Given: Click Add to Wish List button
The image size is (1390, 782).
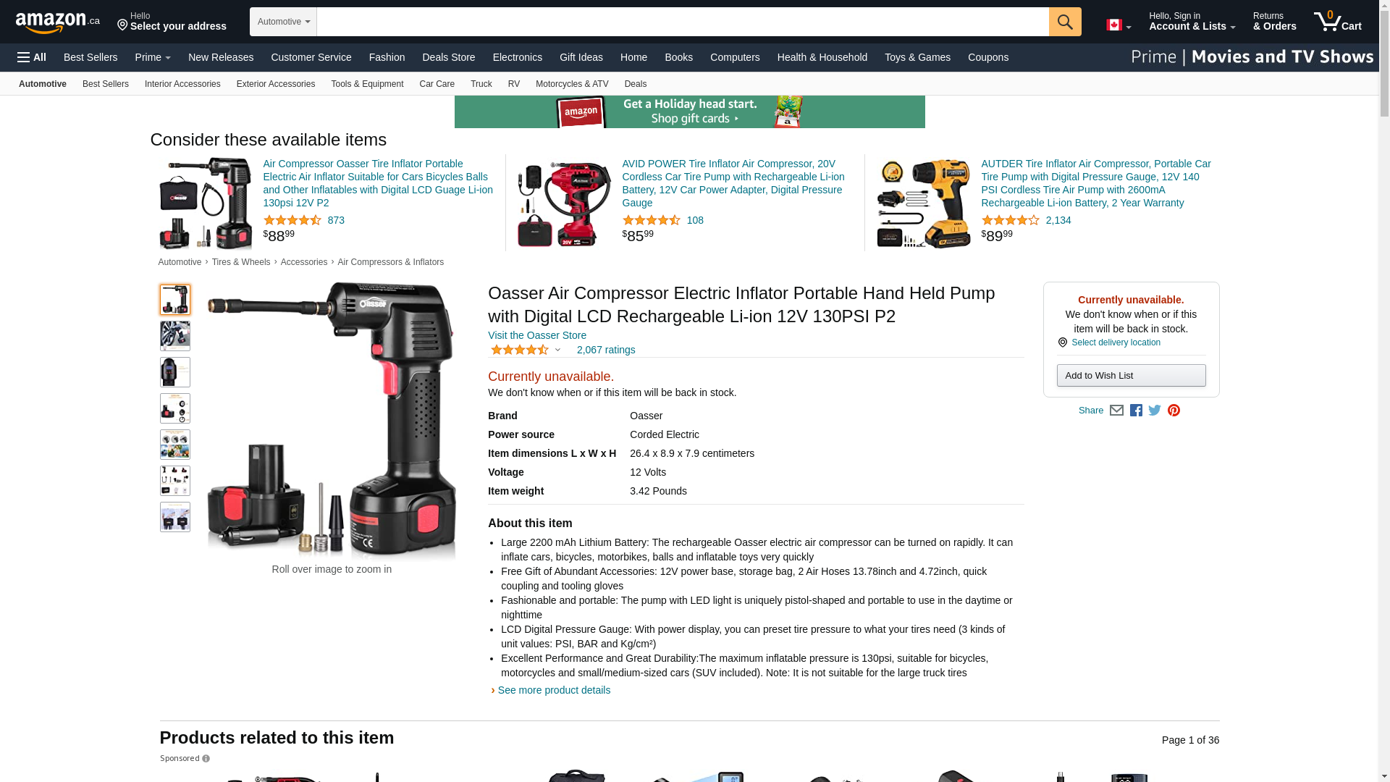Looking at the screenshot, I should 1131,375.
